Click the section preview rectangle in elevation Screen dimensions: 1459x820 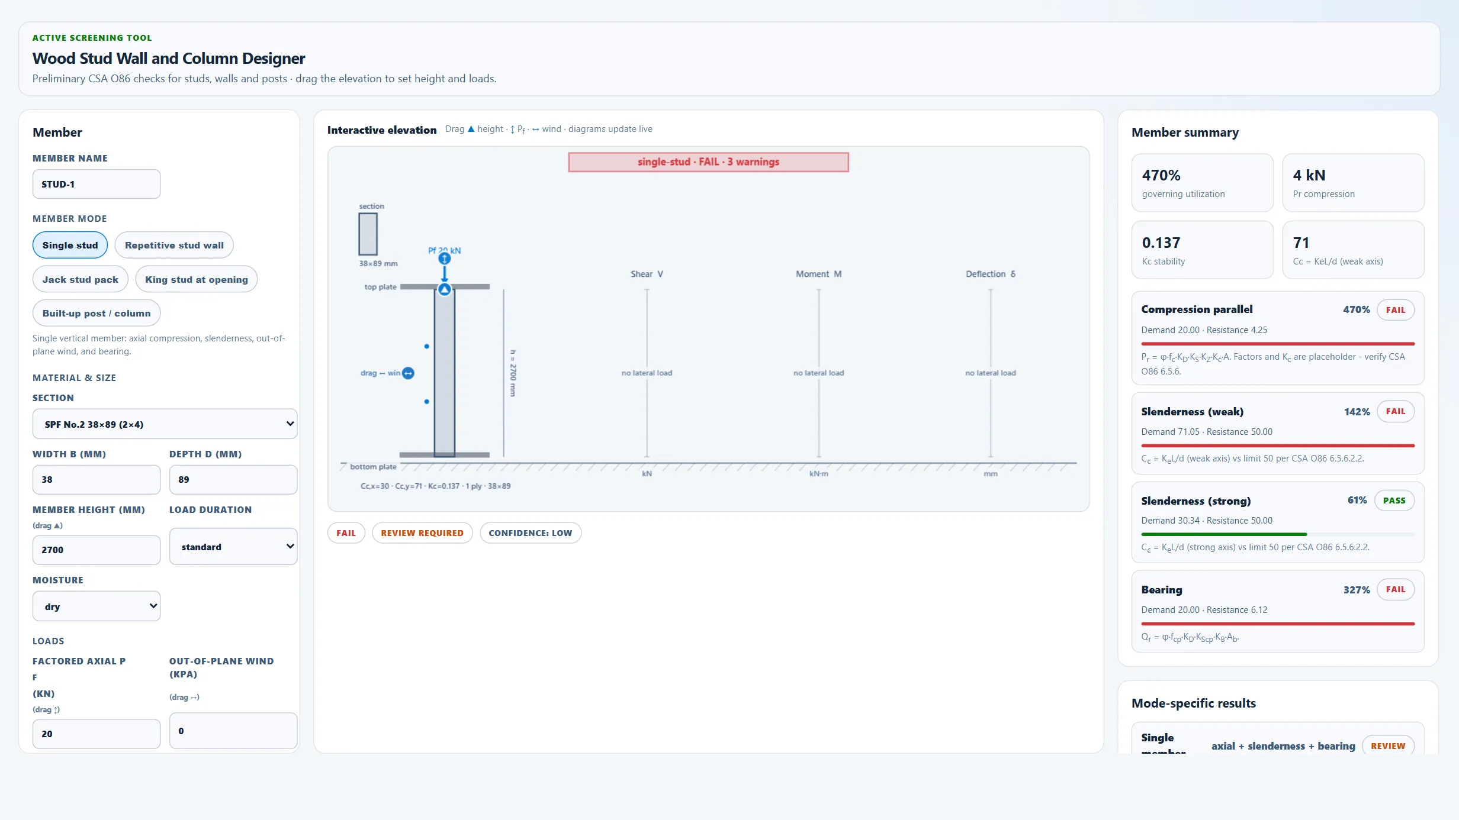coord(368,234)
